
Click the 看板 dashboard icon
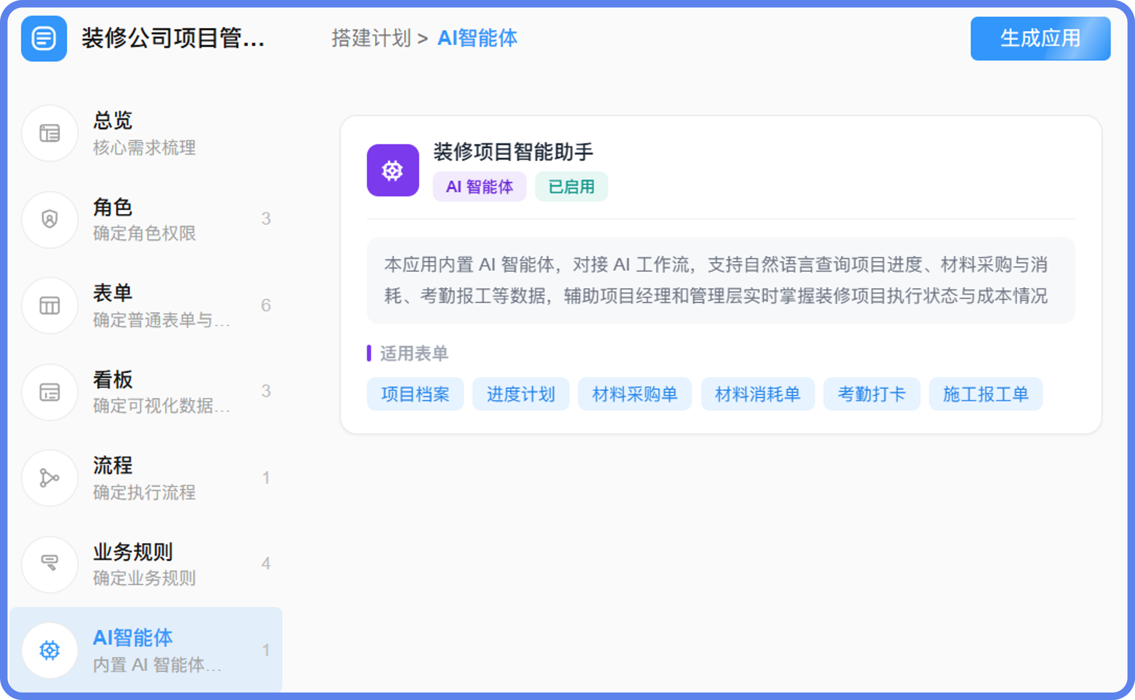tap(50, 392)
